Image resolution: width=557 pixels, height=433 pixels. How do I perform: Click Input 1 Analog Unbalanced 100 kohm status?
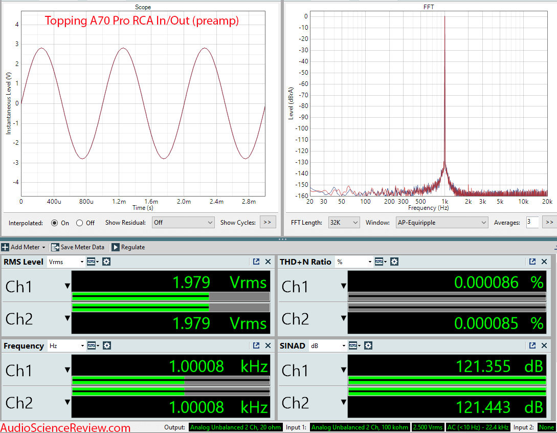click(360, 427)
